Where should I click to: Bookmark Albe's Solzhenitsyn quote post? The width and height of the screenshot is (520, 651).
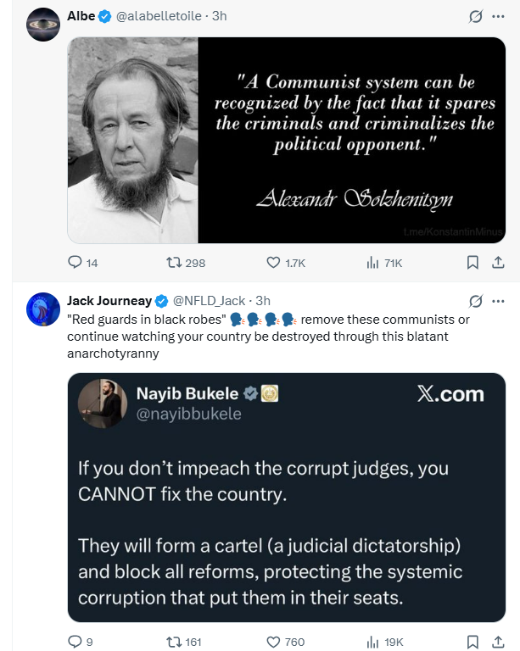tap(473, 264)
